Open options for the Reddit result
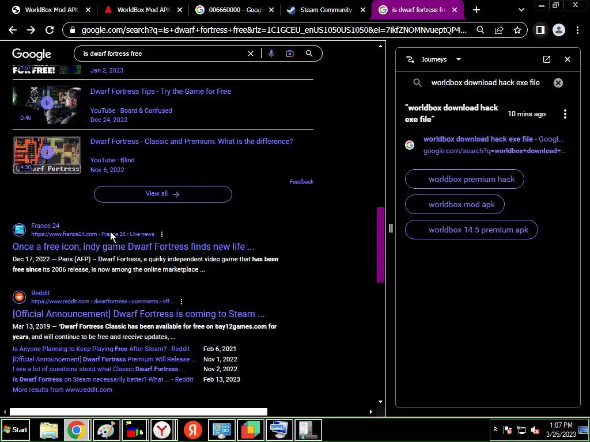 coord(181,302)
